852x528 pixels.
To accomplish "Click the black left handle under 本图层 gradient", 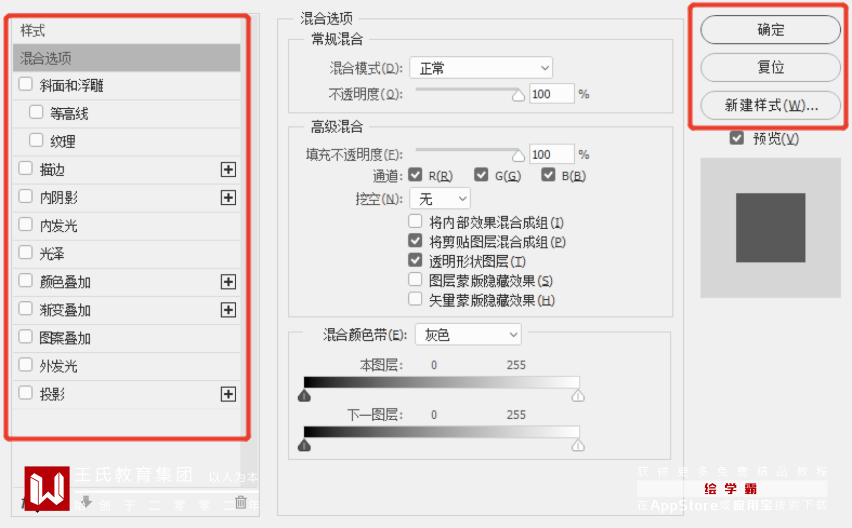I will click(304, 396).
